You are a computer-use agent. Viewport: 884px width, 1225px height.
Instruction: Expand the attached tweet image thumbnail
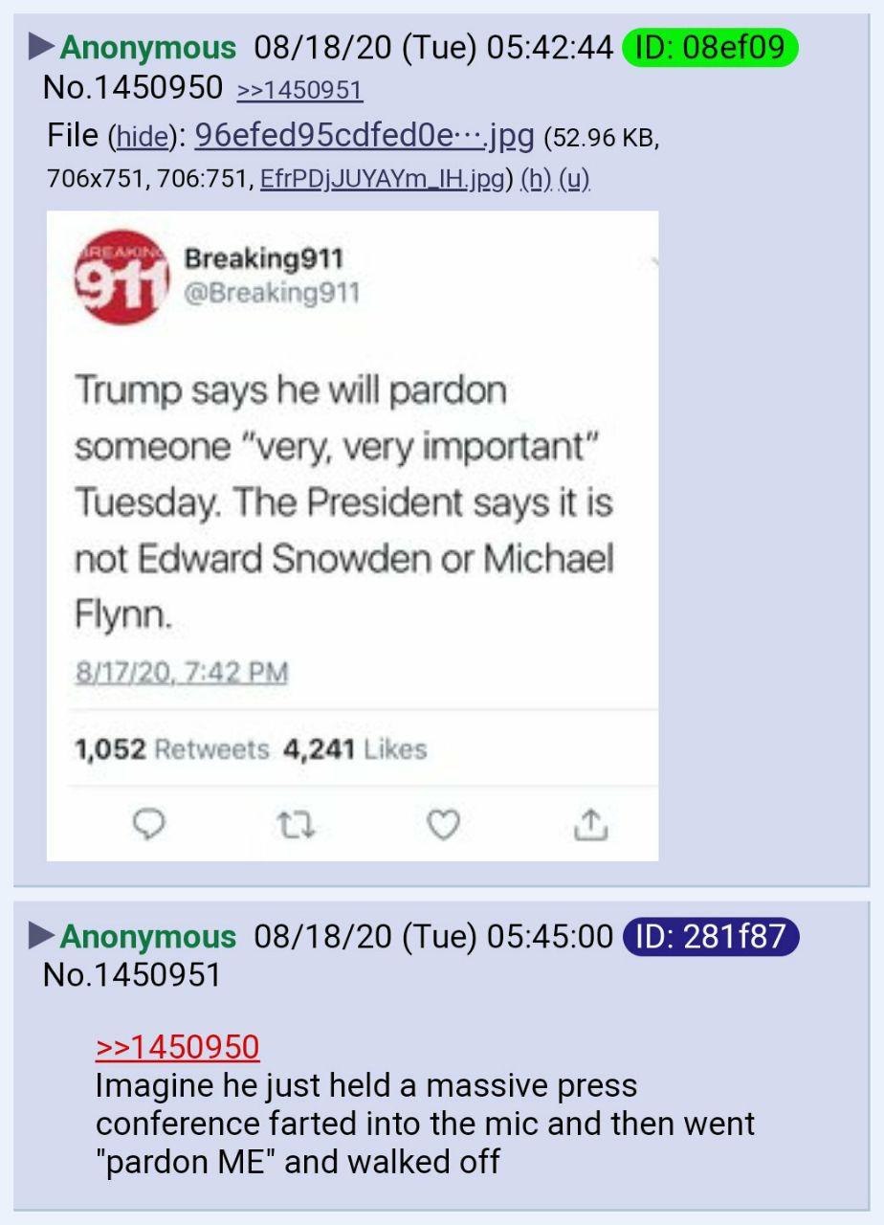[352, 536]
